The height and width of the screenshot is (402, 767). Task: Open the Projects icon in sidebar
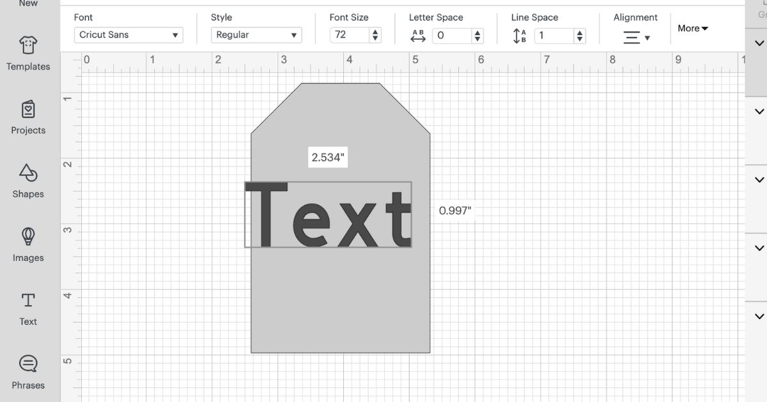click(28, 109)
